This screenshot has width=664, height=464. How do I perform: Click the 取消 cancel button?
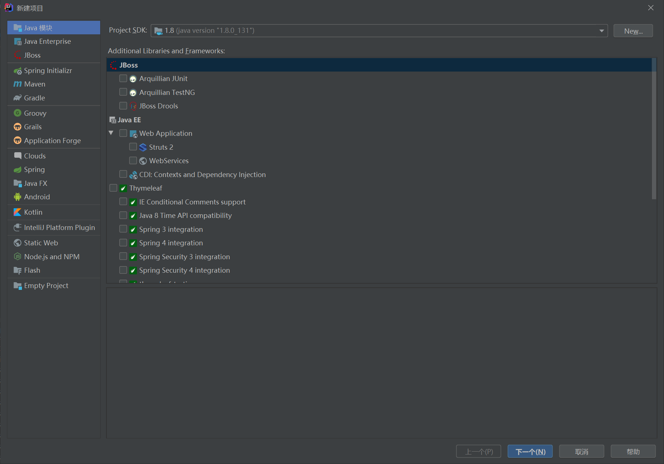click(x=581, y=452)
